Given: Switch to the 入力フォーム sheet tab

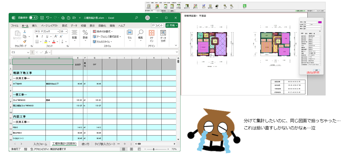Looking at the screenshot, I should click(40, 144).
